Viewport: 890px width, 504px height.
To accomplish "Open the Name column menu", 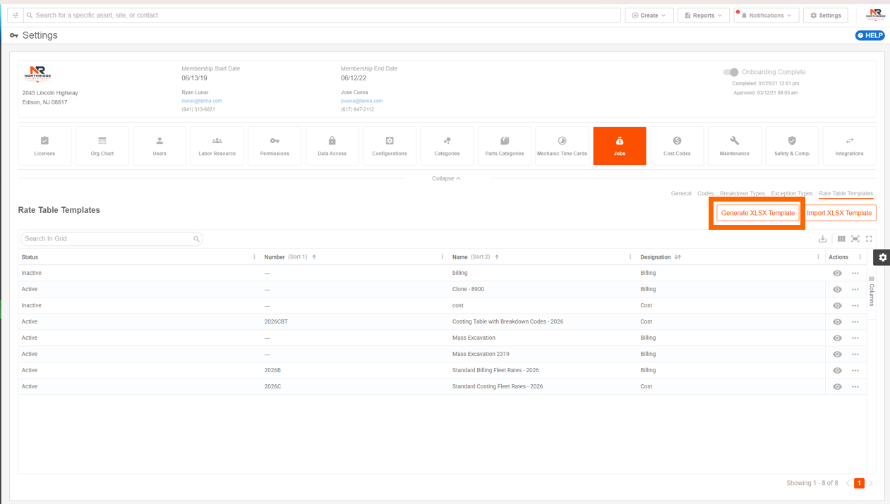I will [x=630, y=257].
